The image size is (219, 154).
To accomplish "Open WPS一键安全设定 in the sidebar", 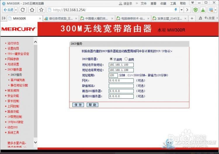I will (x=18, y=54).
